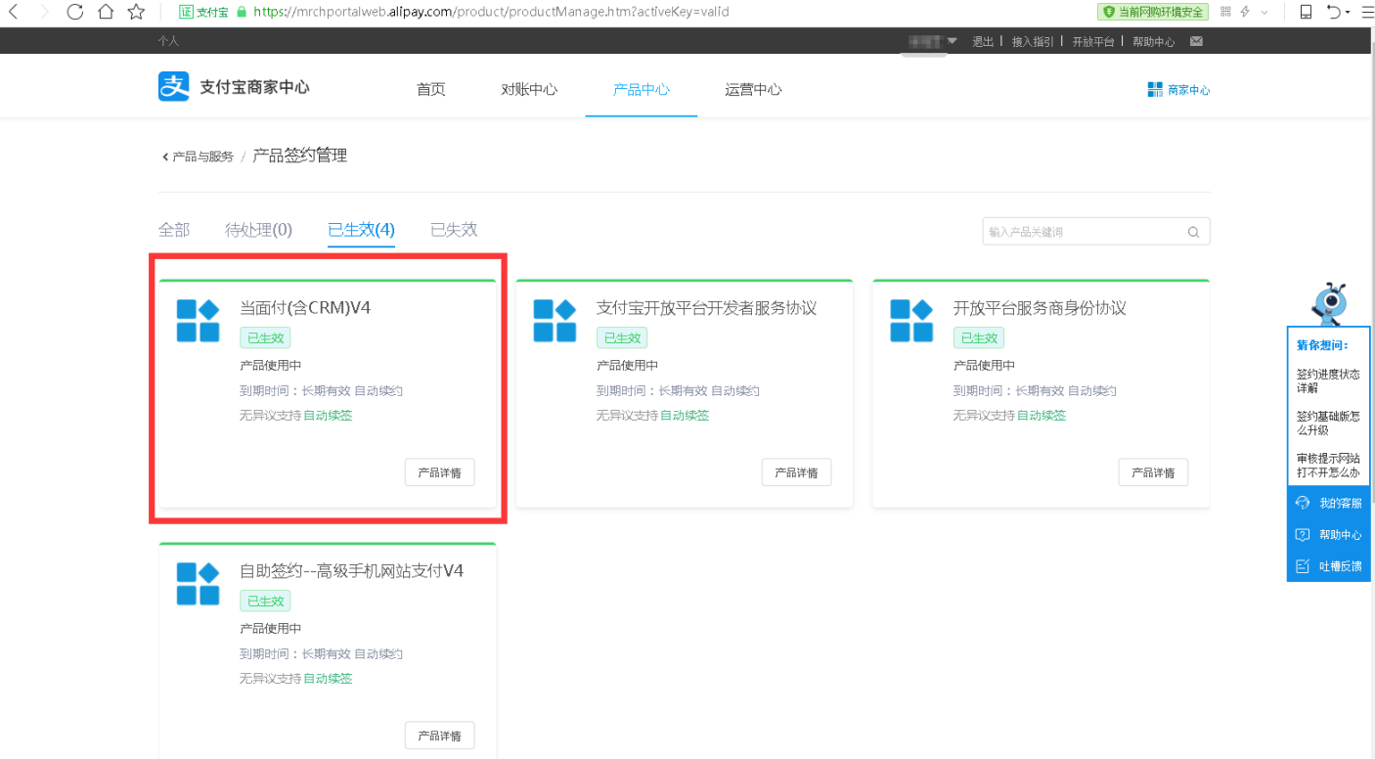Click 自动续签 in 开发者服务协议 card
1375x759 pixels.
(685, 416)
